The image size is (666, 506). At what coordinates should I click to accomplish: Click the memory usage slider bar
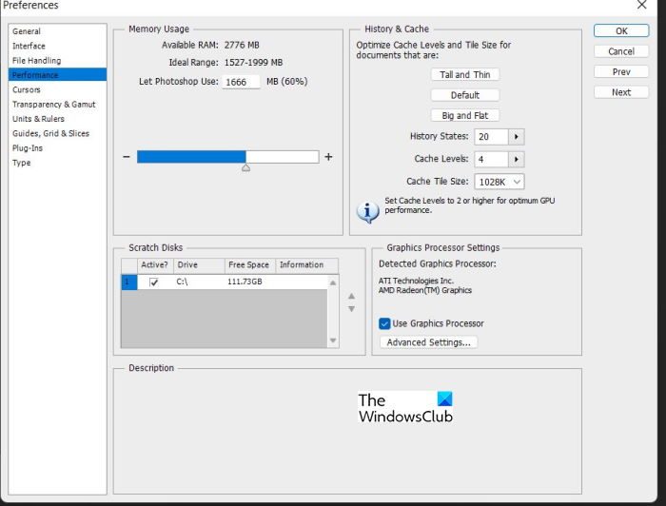[227, 157]
